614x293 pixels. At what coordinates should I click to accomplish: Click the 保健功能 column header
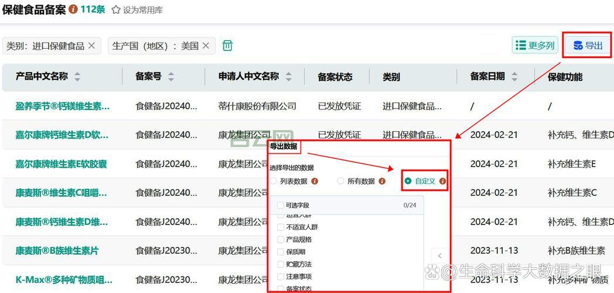click(x=565, y=77)
